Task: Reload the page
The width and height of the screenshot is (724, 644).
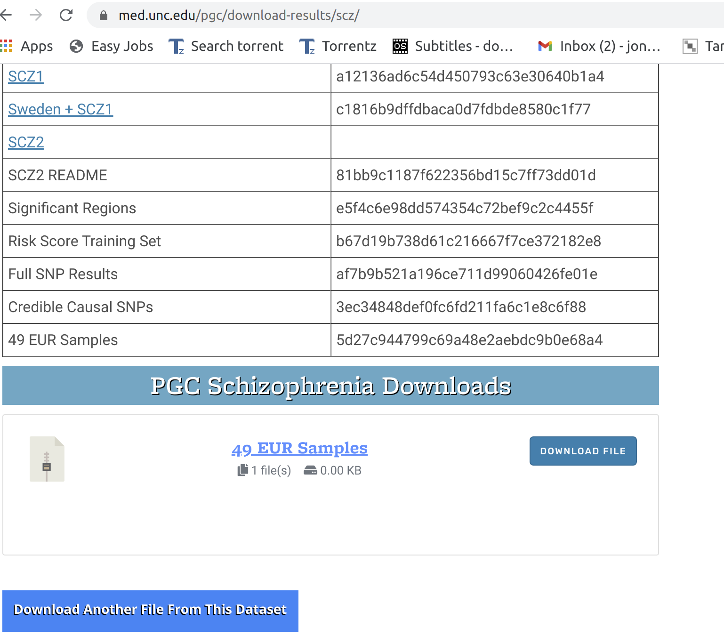Action: (x=66, y=15)
